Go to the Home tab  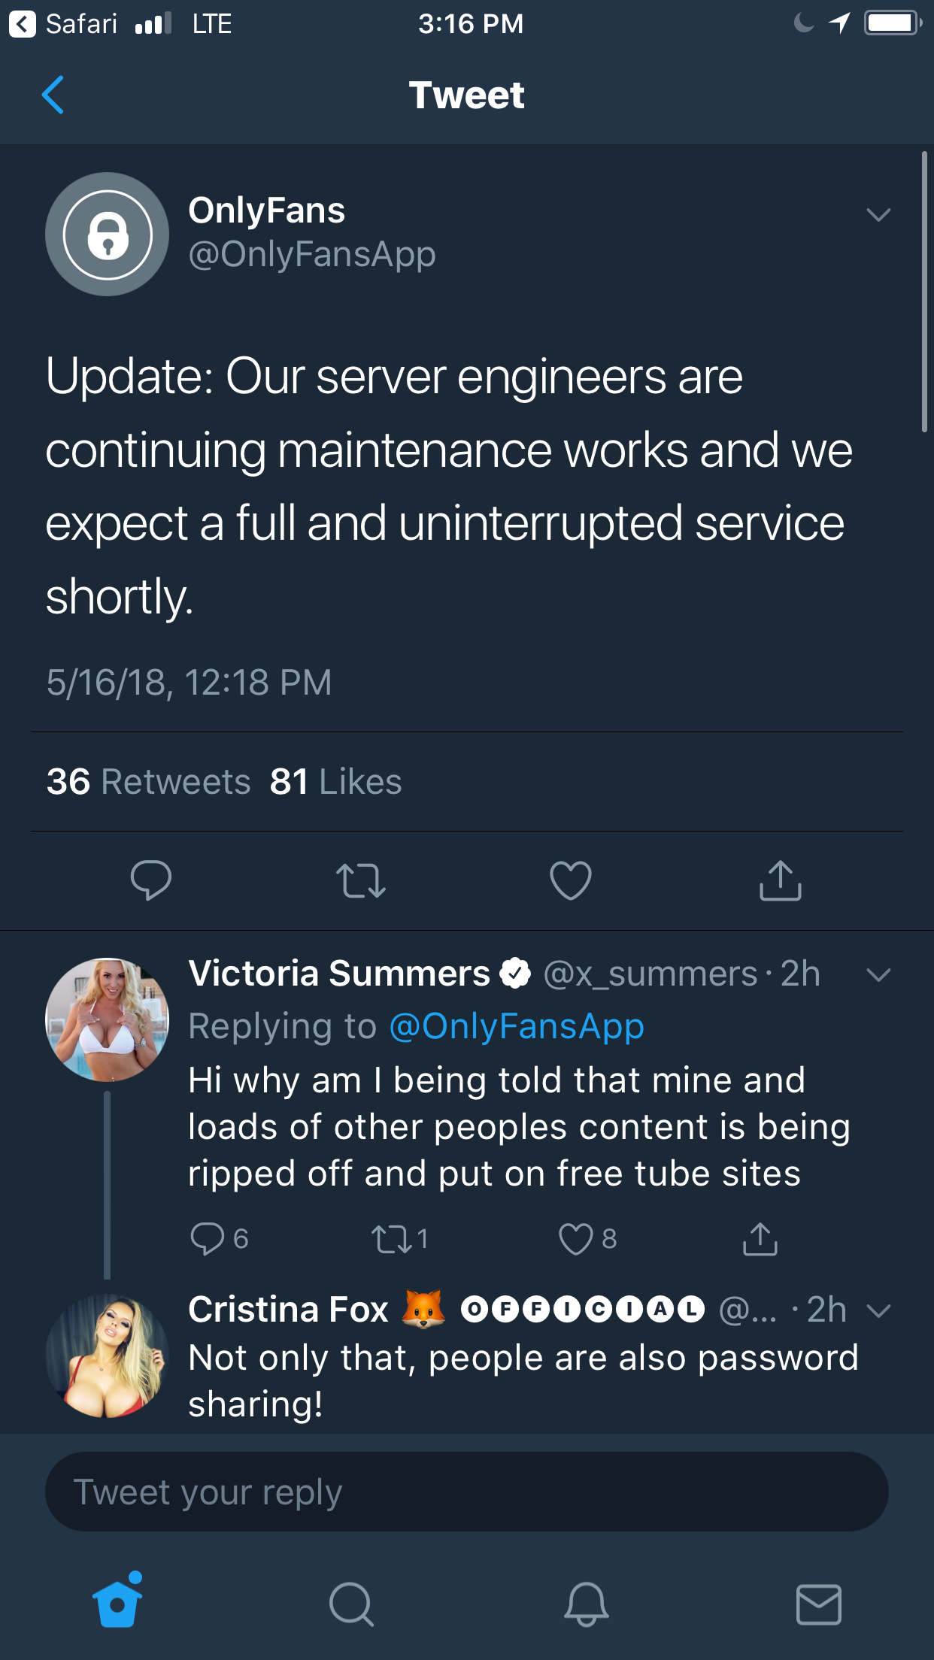117,1603
